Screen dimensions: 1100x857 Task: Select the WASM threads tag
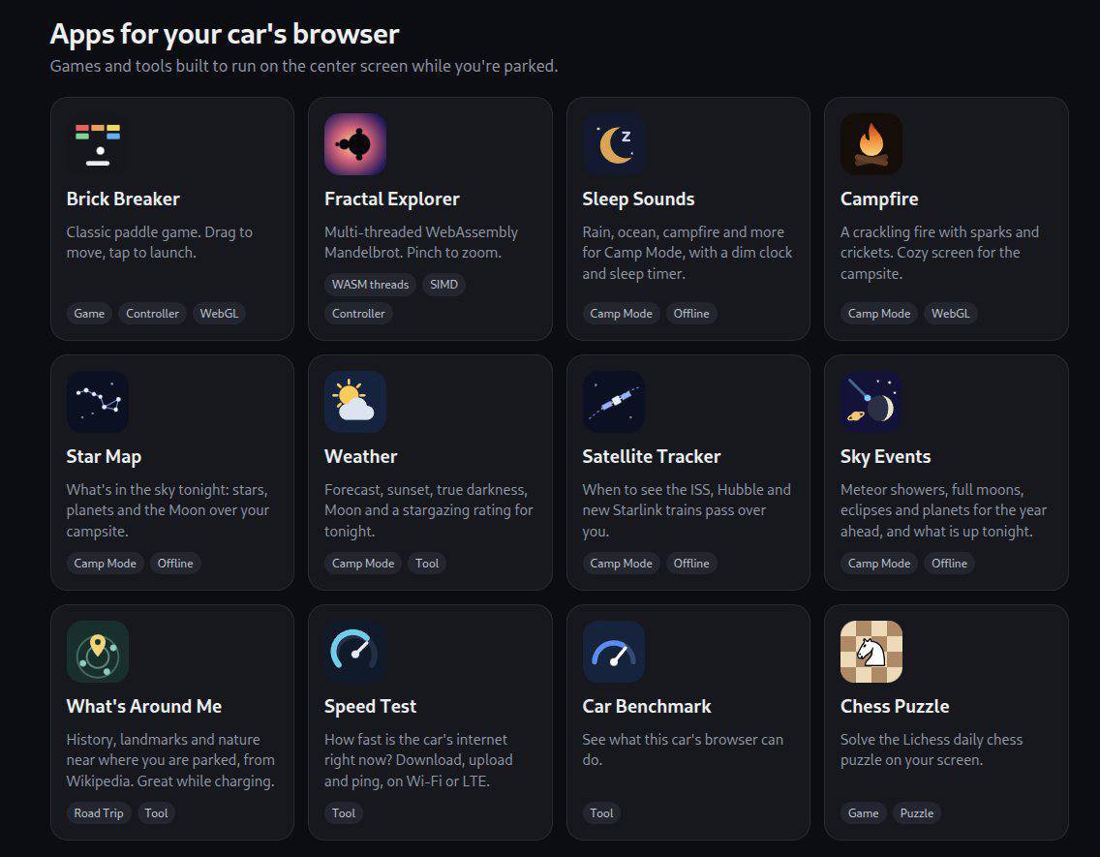pos(370,284)
